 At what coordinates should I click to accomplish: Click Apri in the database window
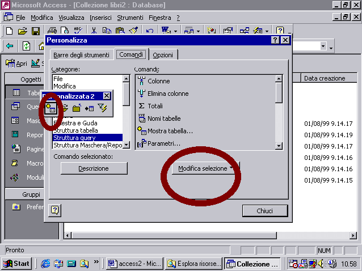click(16, 63)
